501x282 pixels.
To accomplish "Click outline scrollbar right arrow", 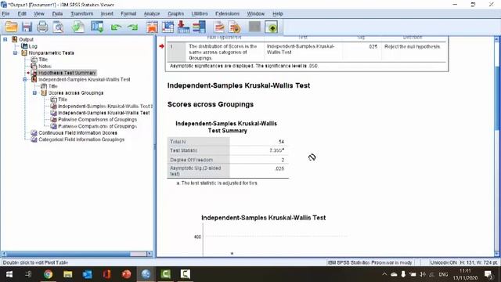I will (150, 254).
